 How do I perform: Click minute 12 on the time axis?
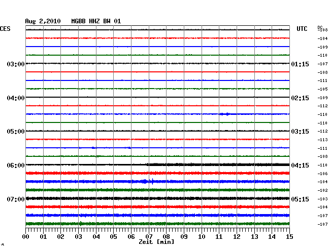[x=237, y=237]
